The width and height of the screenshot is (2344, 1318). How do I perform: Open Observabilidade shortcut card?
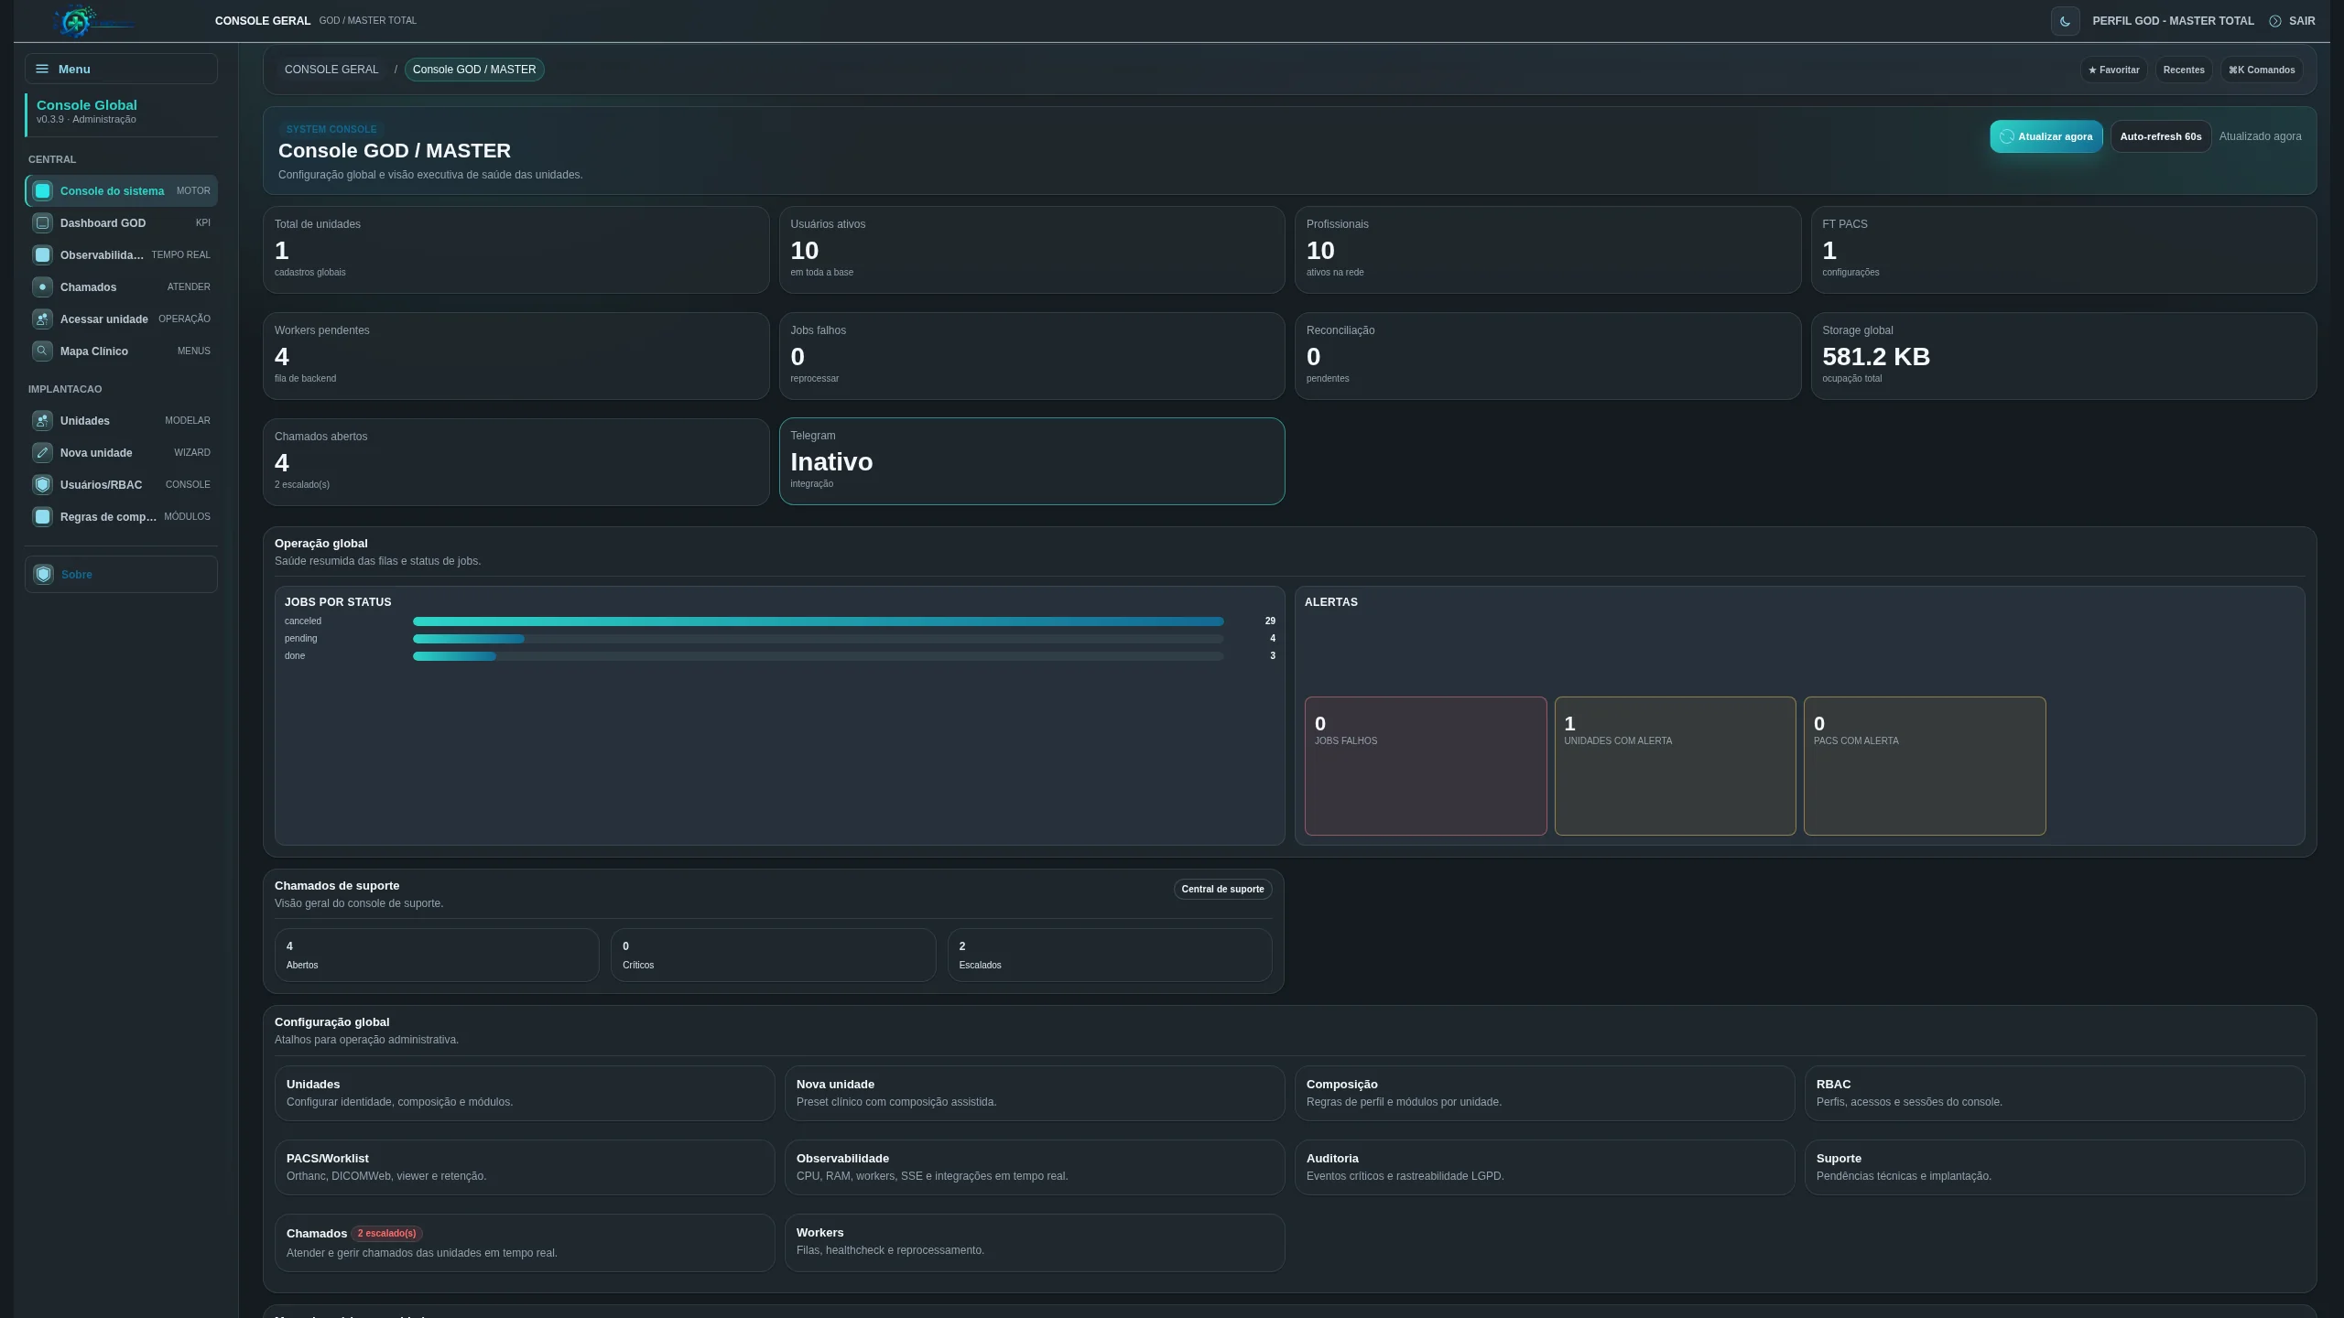1035,1167
